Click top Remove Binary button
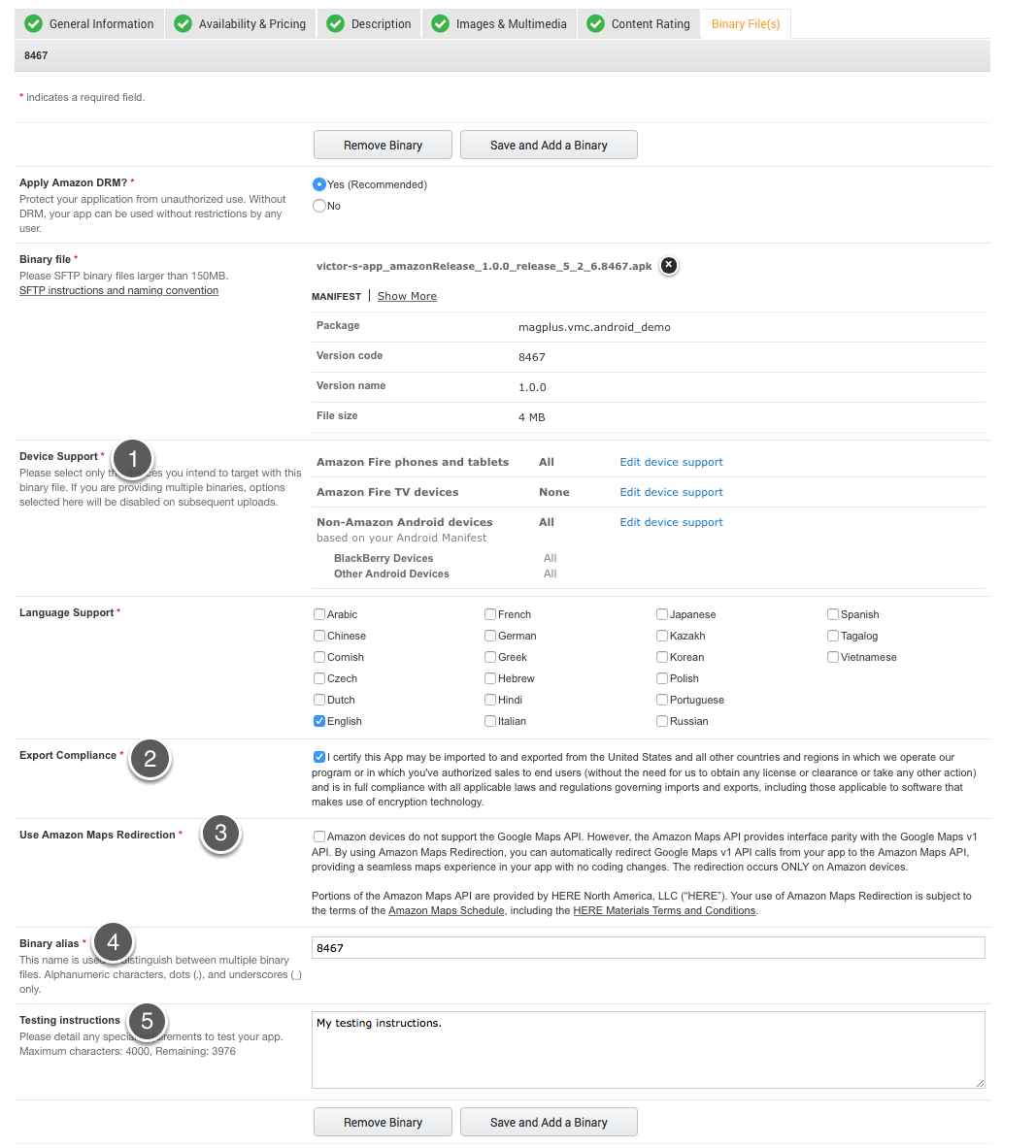This screenshot has height=1148, width=1035. click(x=383, y=145)
